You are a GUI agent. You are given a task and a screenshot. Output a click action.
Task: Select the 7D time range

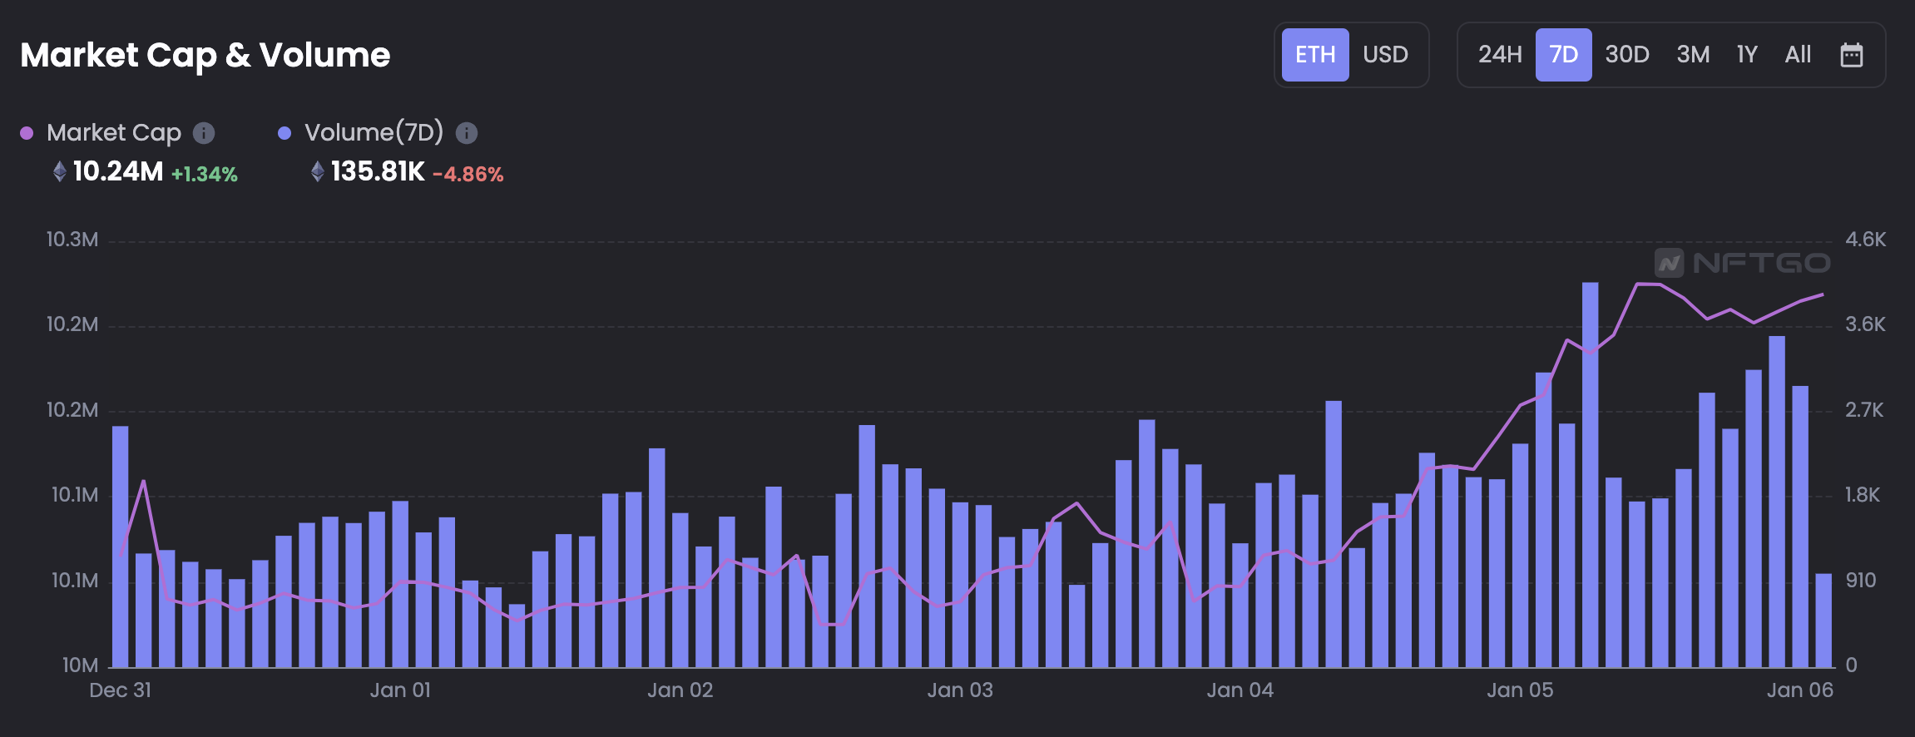pyautogui.click(x=1563, y=55)
